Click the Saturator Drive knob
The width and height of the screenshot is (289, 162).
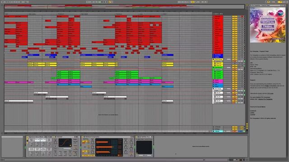tap(55, 142)
